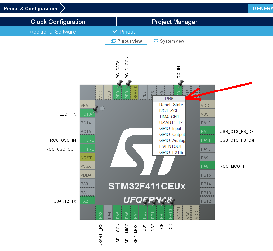Select EVENTOUT for PB6

click(171, 146)
